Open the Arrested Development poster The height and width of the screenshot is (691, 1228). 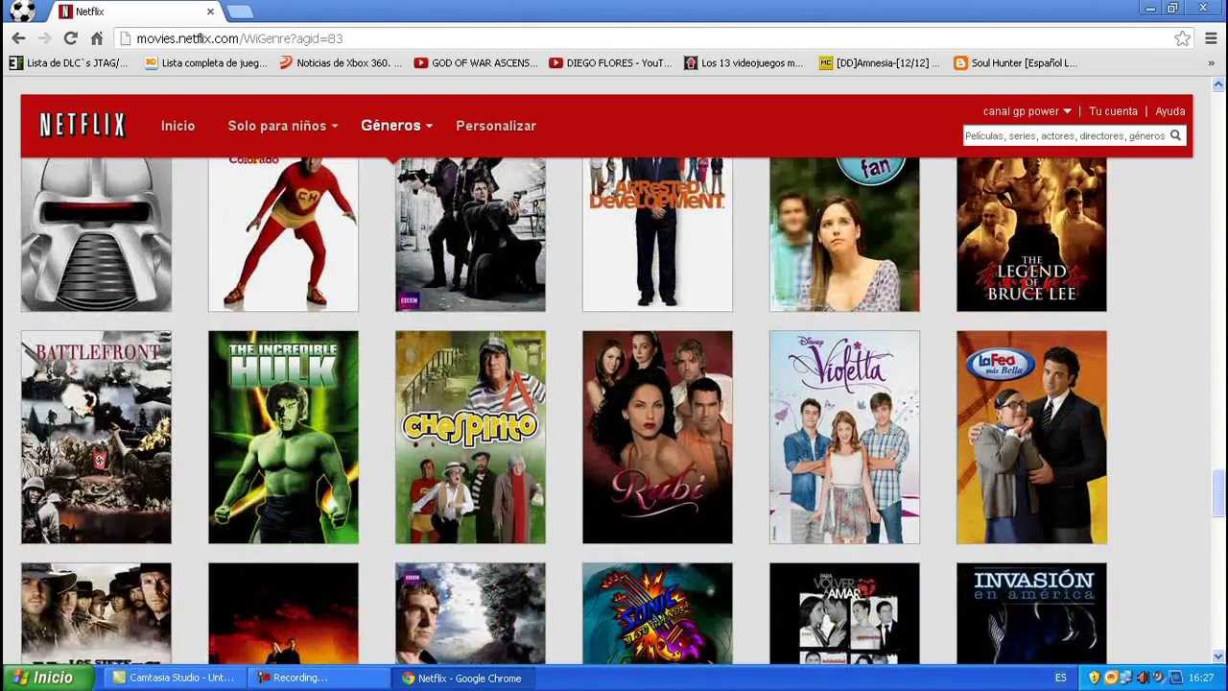pyautogui.click(x=657, y=235)
